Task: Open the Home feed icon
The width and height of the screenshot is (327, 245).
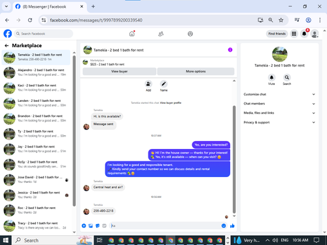Action: pyautogui.click(x=132, y=34)
